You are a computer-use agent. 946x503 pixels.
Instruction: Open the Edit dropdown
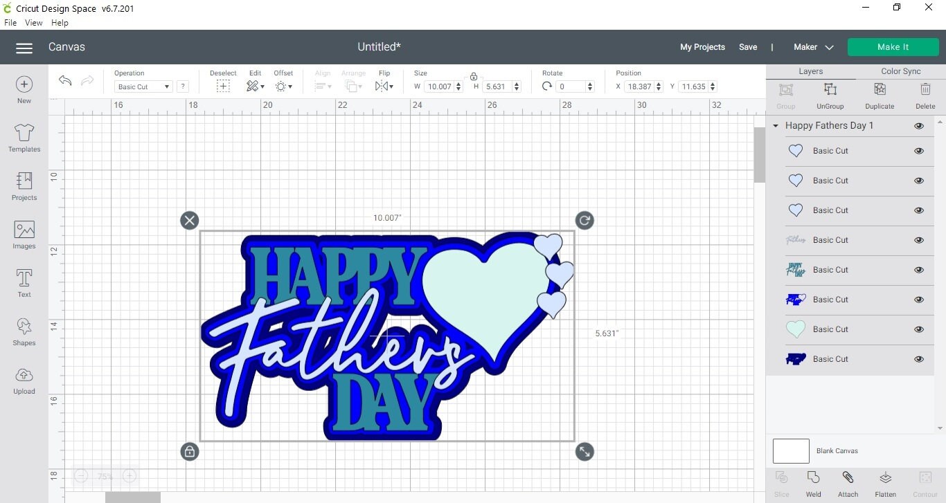256,86
